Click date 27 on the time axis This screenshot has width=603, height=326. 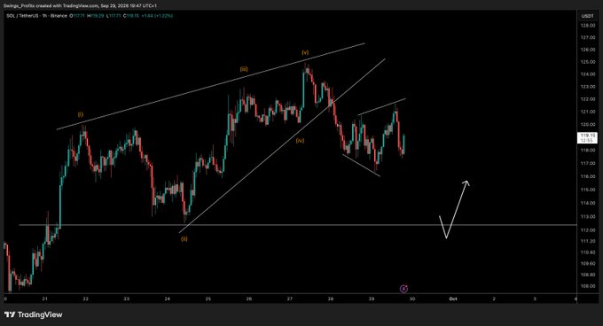(290, 299)
